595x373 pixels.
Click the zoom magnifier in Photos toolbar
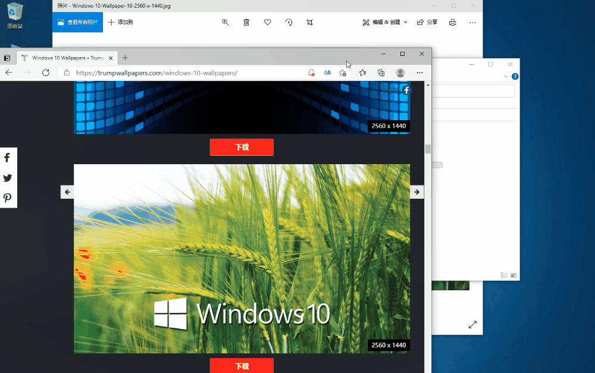pos(226,23)
